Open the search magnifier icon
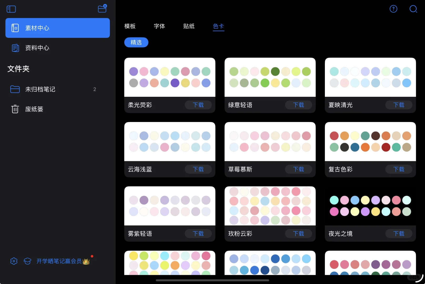The image size is (425, 284). coord(413,9)
